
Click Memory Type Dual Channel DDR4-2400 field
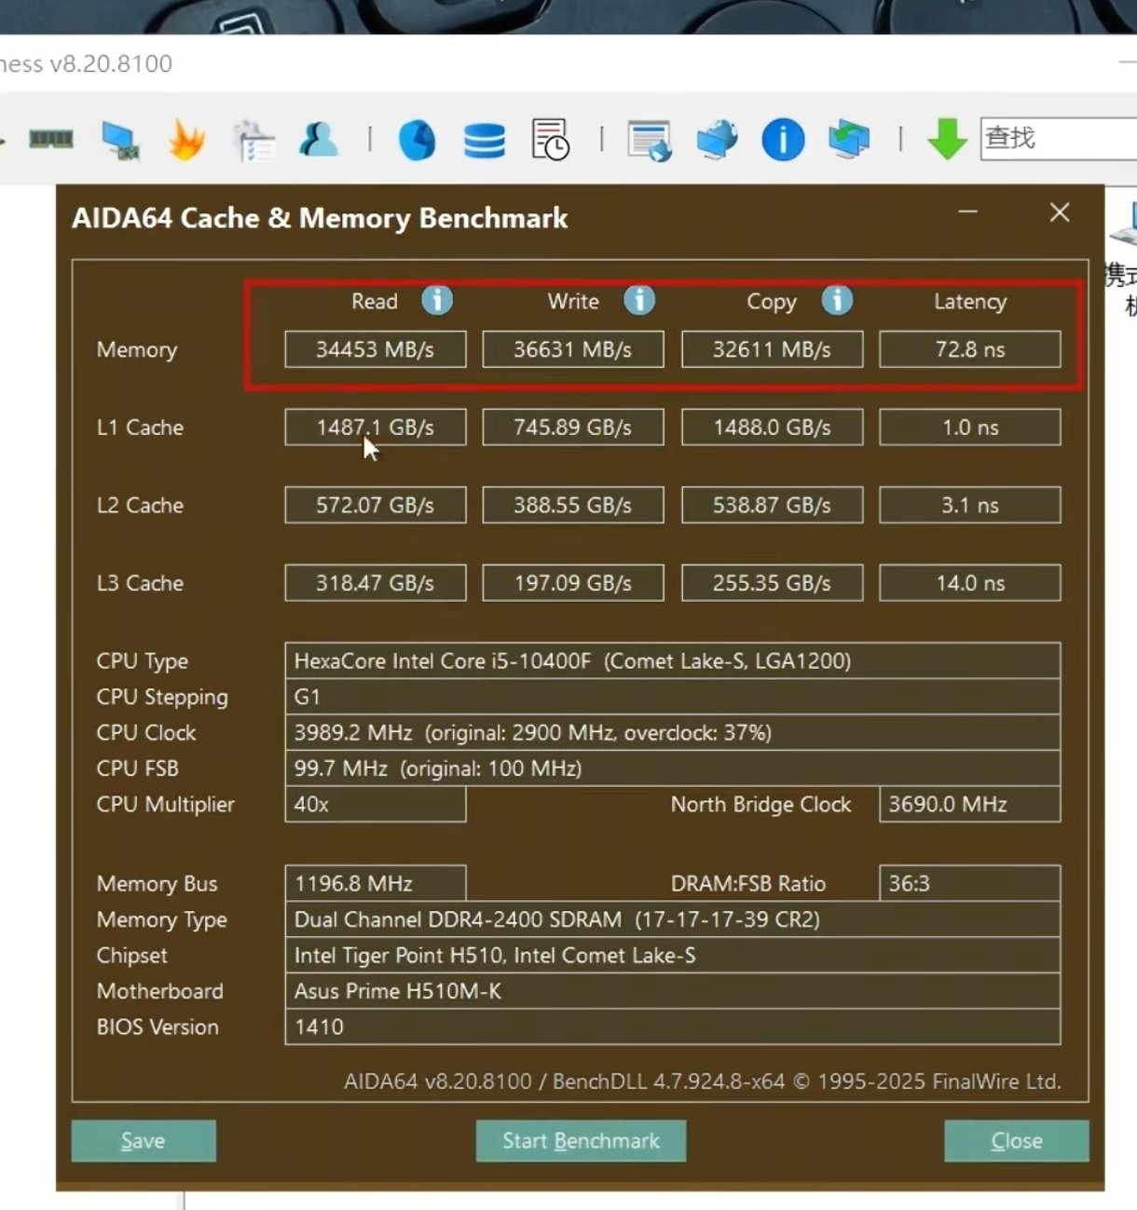[673, 919]
